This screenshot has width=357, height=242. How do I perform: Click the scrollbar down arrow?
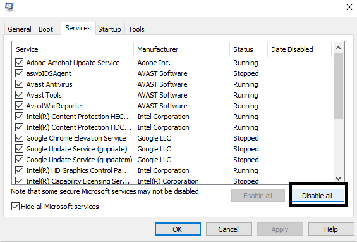338,178
